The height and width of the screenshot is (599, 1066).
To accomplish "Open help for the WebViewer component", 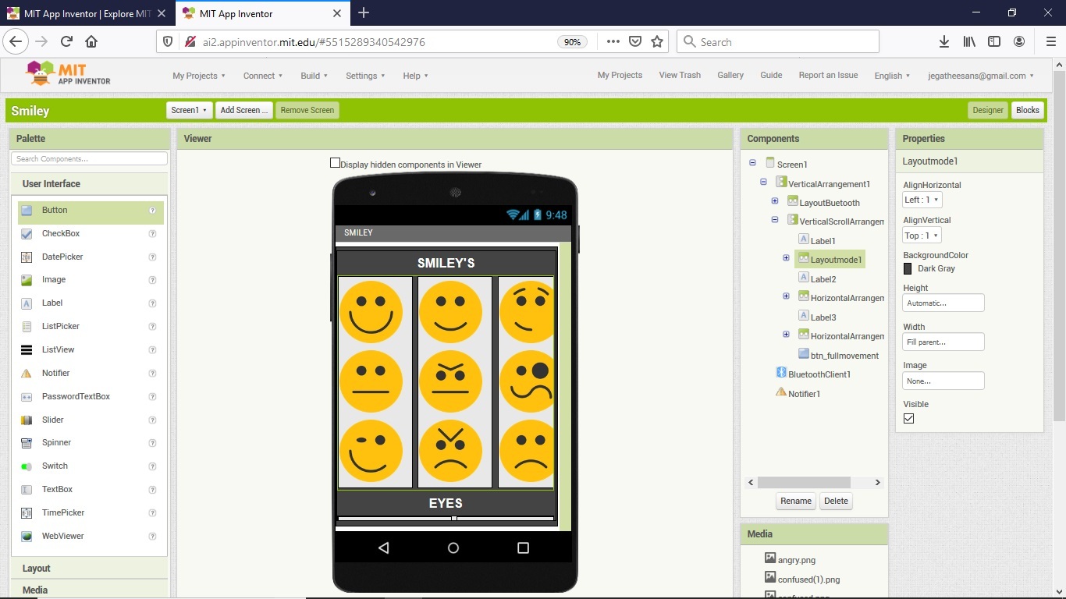I will coord(153,537).
